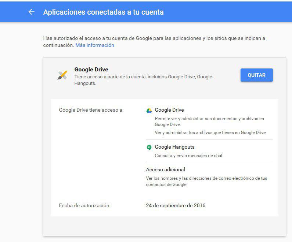292x242 pixels.
Task: Click the bold Google Drive app title
Action: tap(91, 70)
